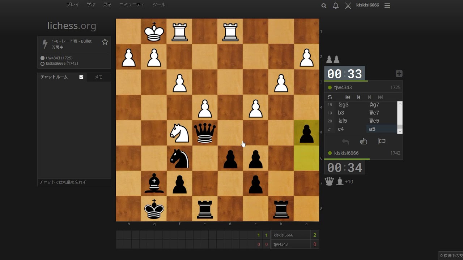Open the hamburger menu icon
463x260 pixels.
click(x=387, y=5)
